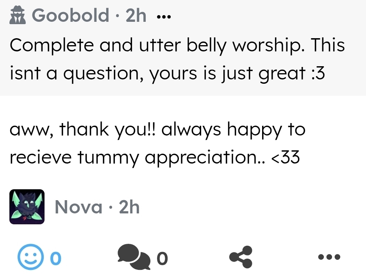This screenshot has width=366, height=280.
Task: Click the question's 2h timestamp next to Goobold
Action: click(136, 16)
